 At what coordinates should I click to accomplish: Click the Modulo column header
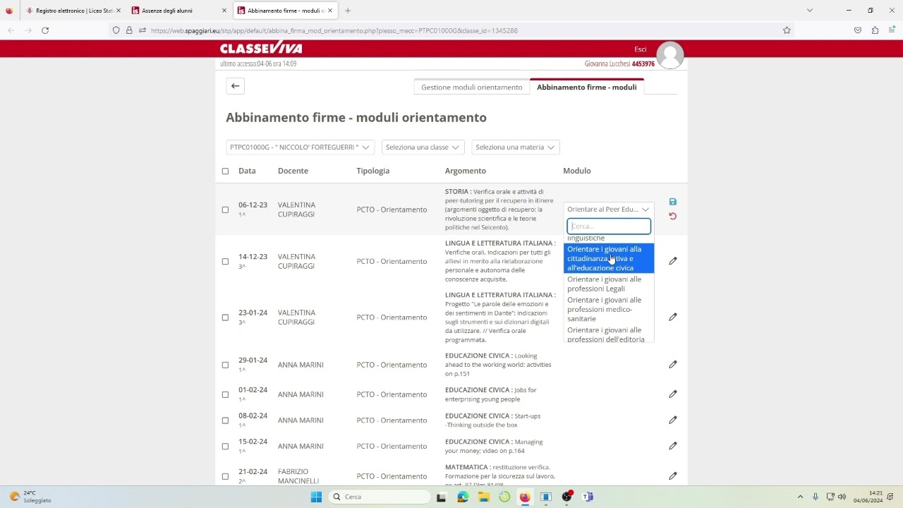pos(576,171)
